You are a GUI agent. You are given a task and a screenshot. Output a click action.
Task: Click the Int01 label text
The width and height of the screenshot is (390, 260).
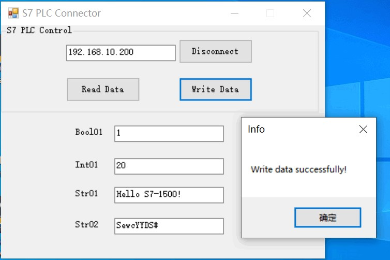coord(86,165)
